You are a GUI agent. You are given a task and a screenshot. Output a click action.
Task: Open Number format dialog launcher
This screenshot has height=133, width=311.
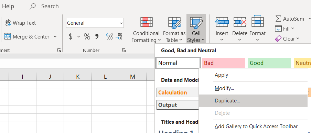(x=124, y=50)
